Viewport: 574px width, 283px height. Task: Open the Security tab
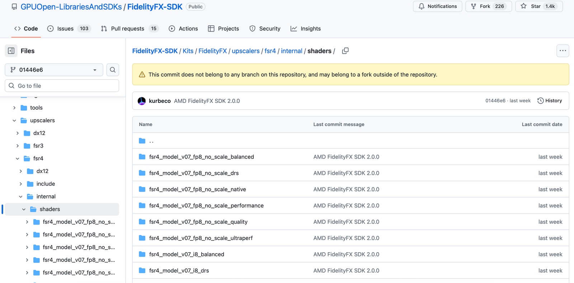pyautogui.click(x=265, y=29)
